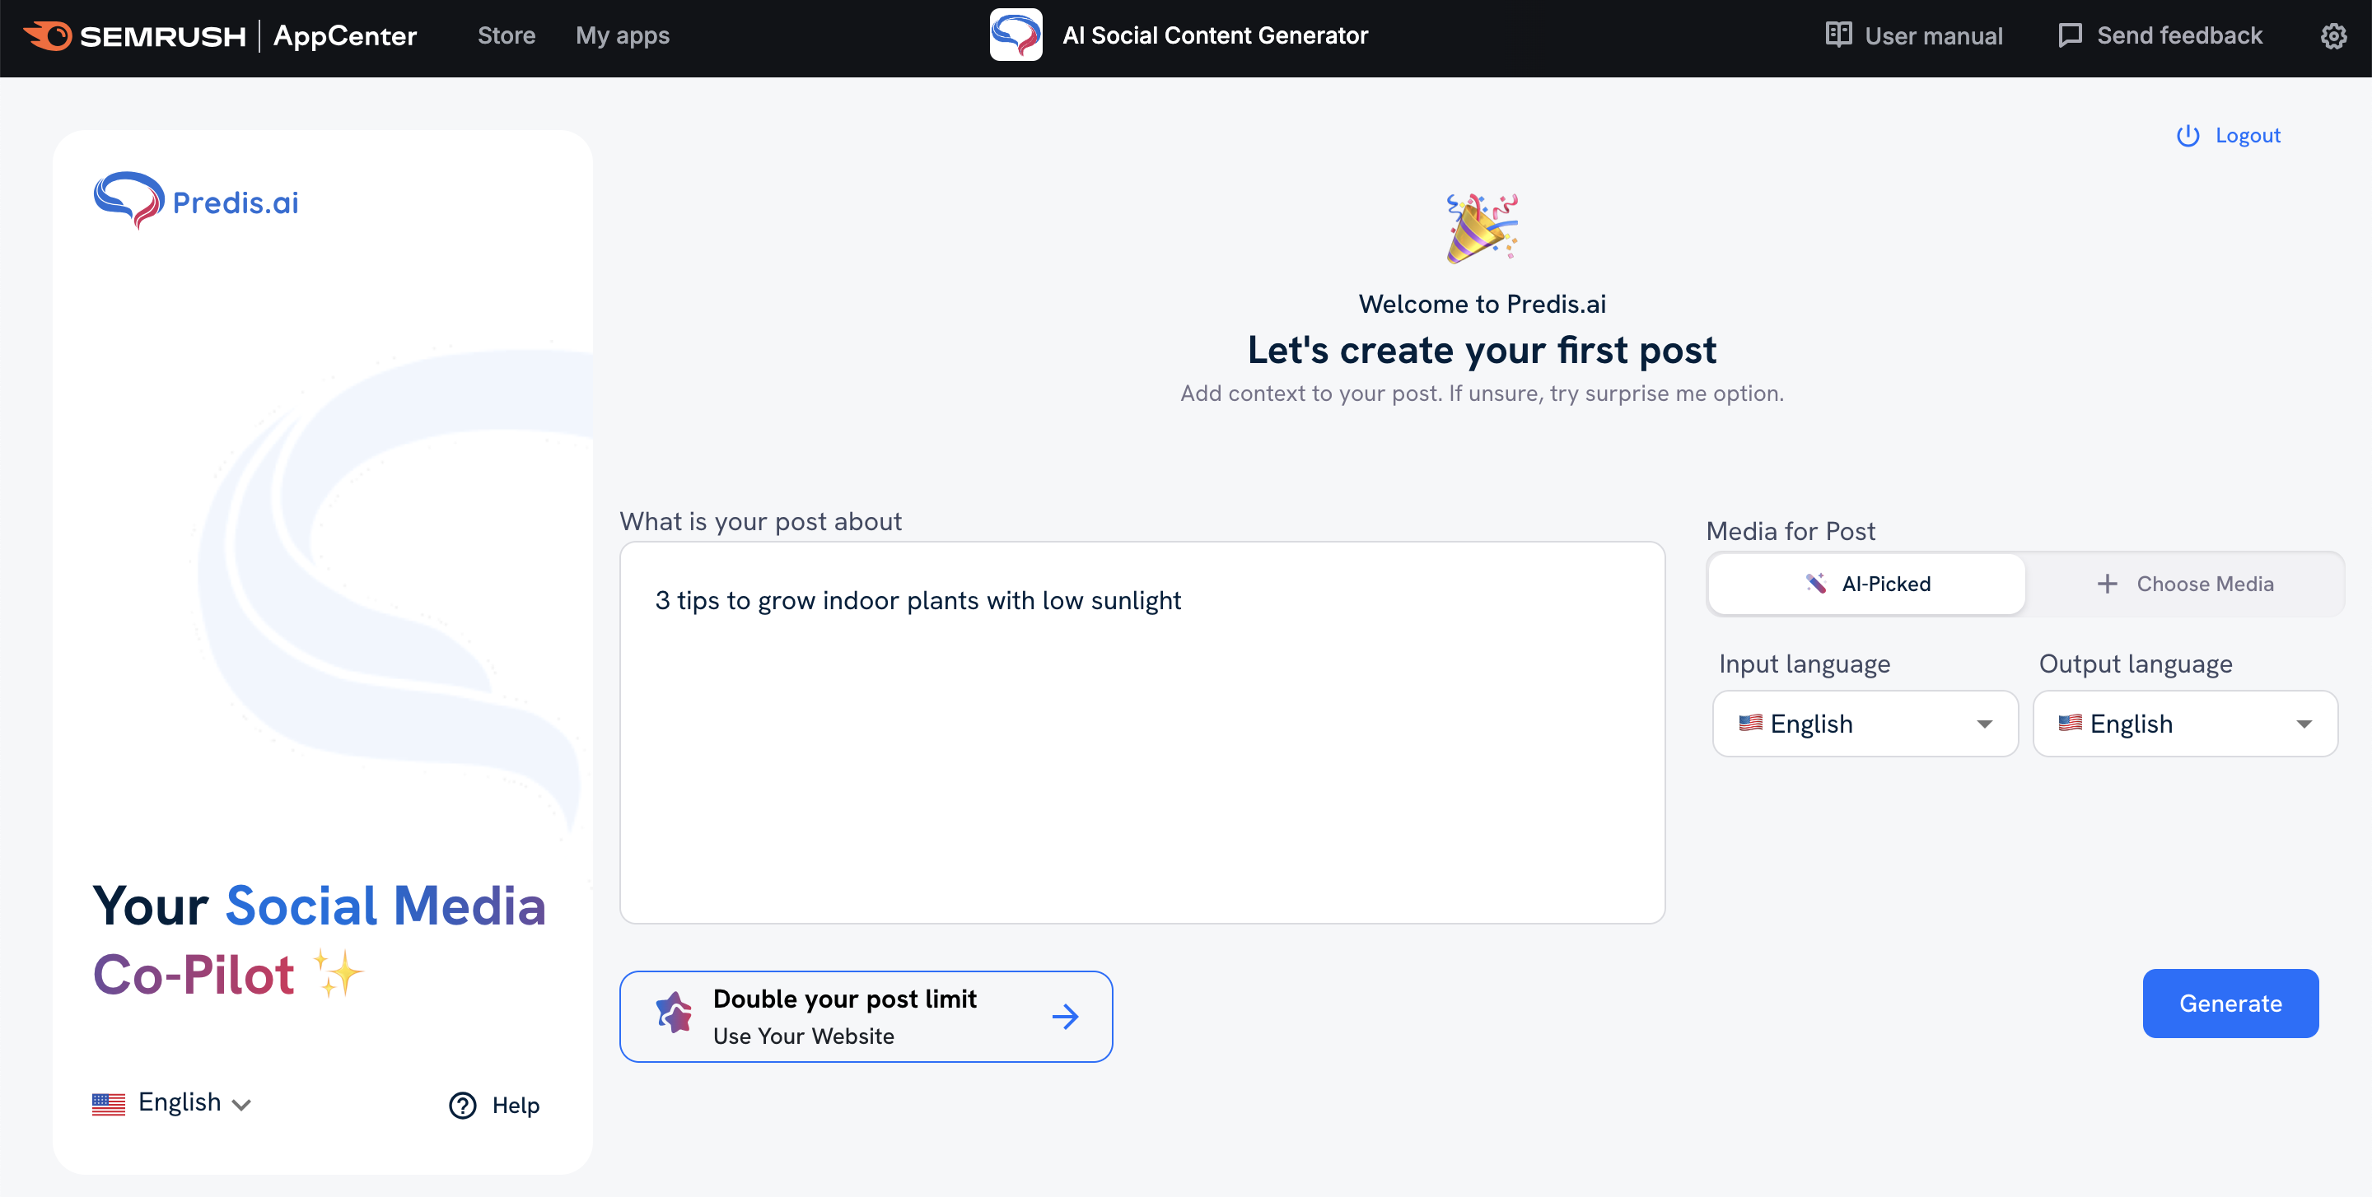Click the settings gear icon
Image resolution: width=2372 pixels, height=1197 pixels.
coord(2332,35)
